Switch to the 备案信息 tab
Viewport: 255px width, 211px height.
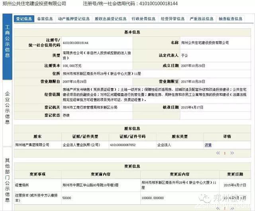[x=45, y=19]
